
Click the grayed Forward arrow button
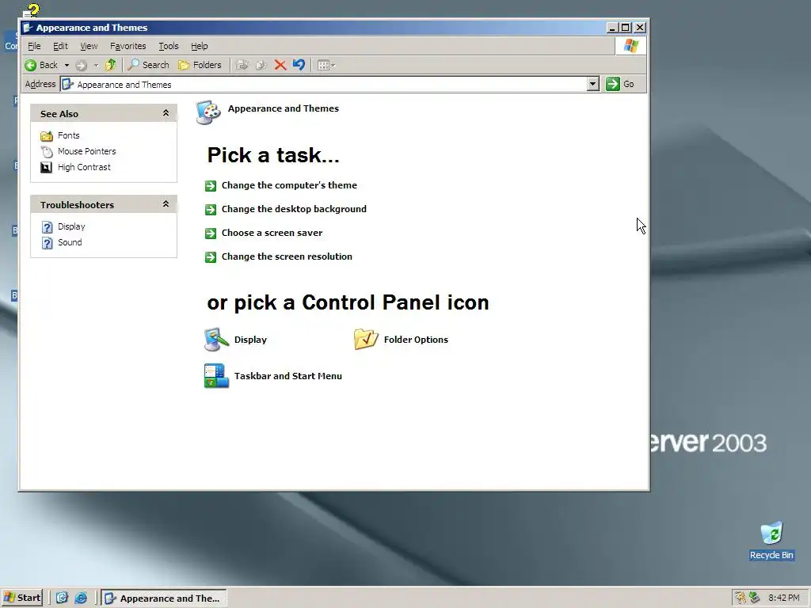click(82, 65)
